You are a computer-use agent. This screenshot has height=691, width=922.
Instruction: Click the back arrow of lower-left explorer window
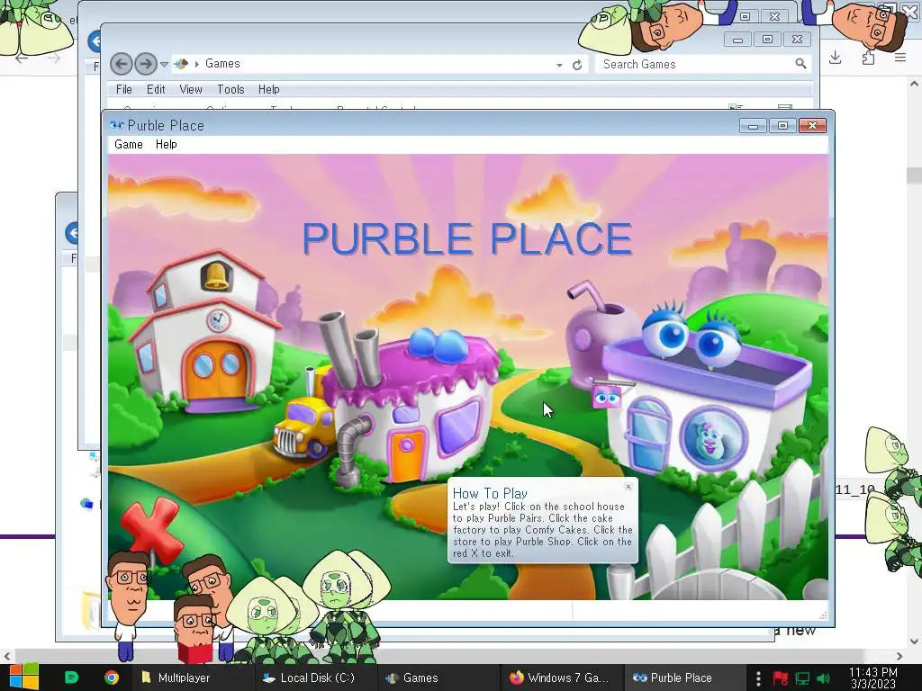[x=72, y=233]
